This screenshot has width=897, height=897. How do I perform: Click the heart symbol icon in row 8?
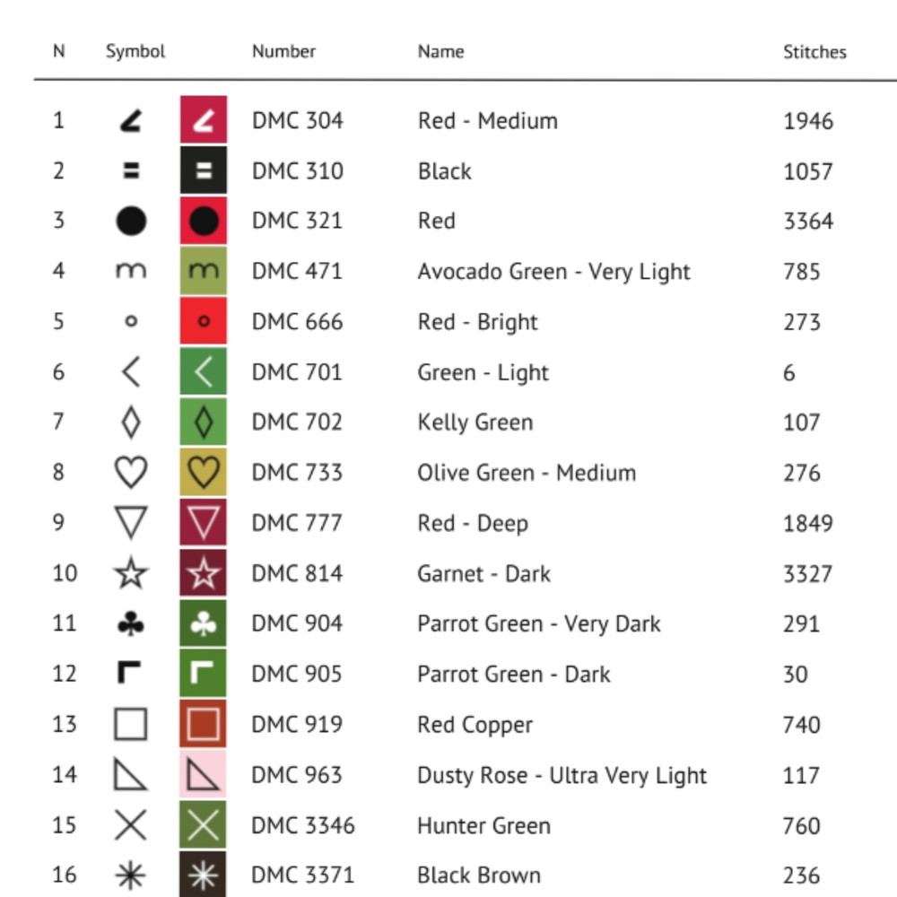131,473
